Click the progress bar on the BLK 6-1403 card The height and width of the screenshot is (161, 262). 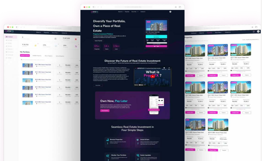coord(218,145)
